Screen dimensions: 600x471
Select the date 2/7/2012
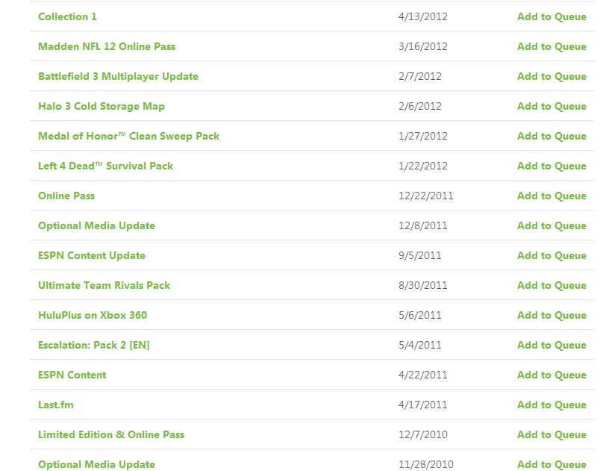point(419,77)
